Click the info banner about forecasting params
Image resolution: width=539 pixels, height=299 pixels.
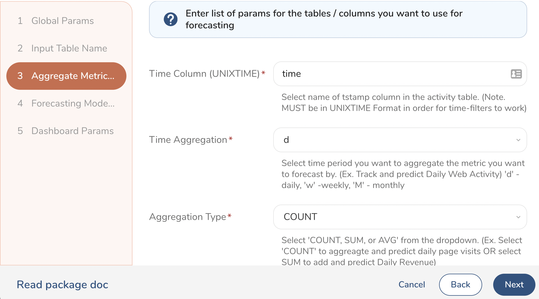click(x=338, y=19)
